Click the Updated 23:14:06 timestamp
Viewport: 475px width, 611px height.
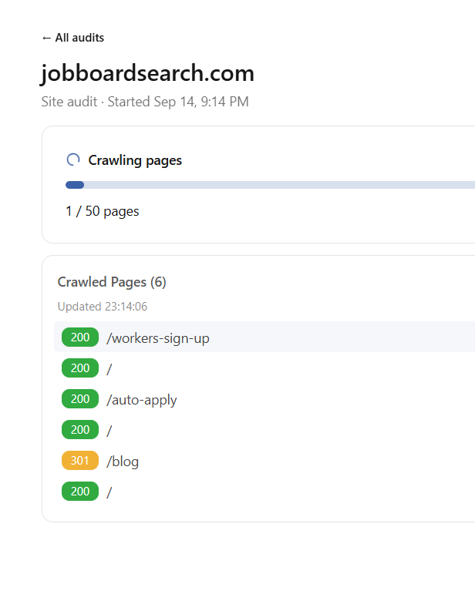pyautogui.click(x=103, y=307)
